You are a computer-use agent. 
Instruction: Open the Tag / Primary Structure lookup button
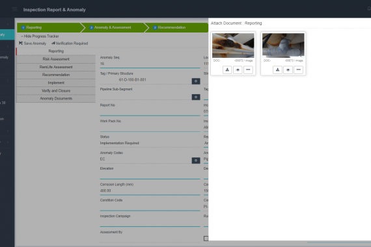point(196,81)
